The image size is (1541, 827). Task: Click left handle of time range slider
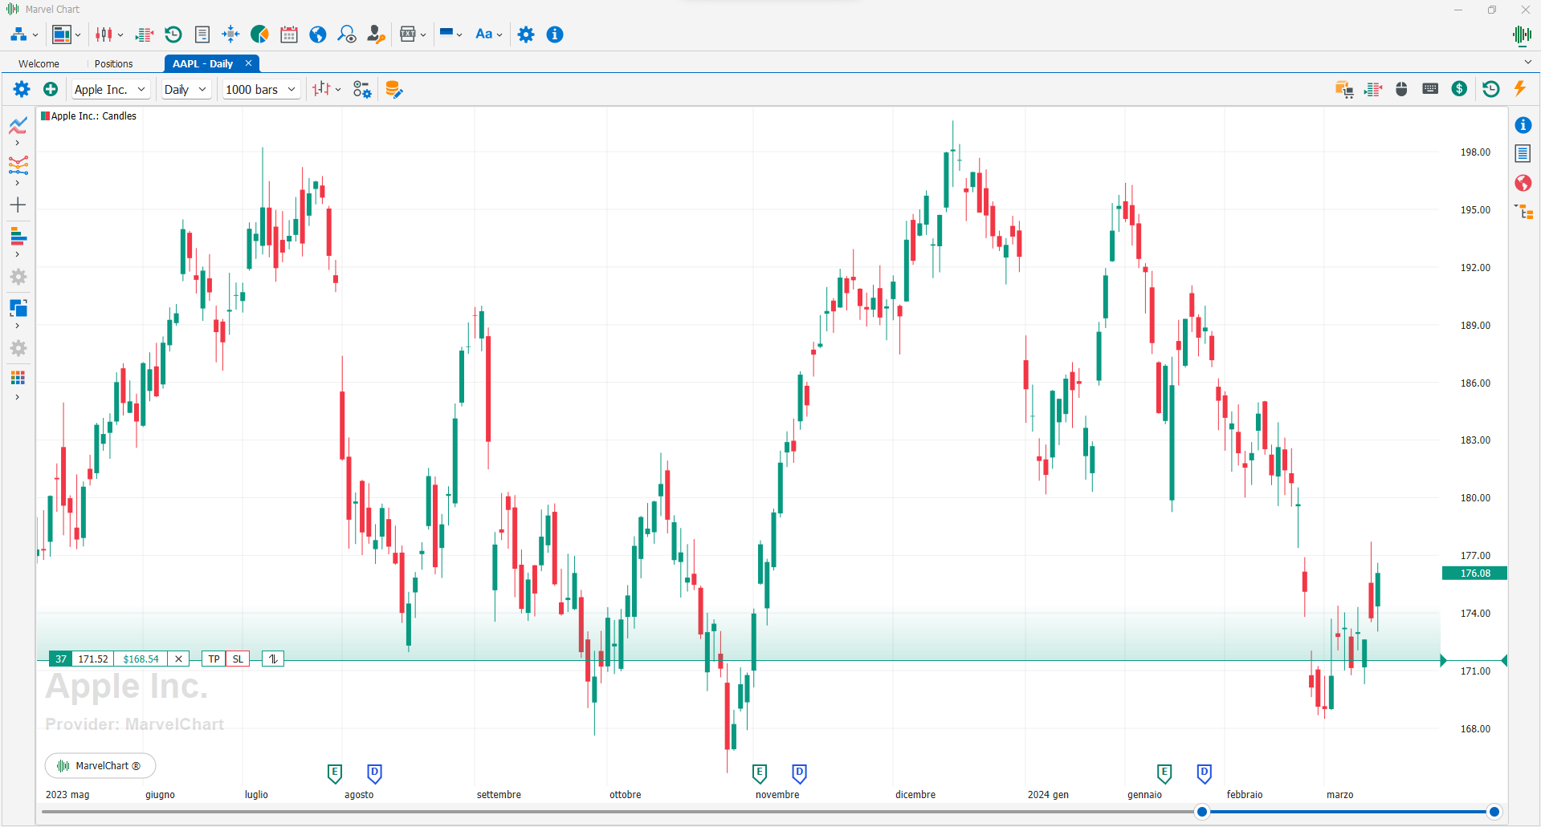coord(1202,812)
